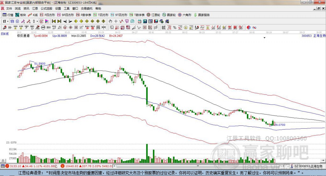This screenshot has height=176, width=326.
Task: Select the percent % line tool
Action: pyautogui.click(x=175, y=27)
